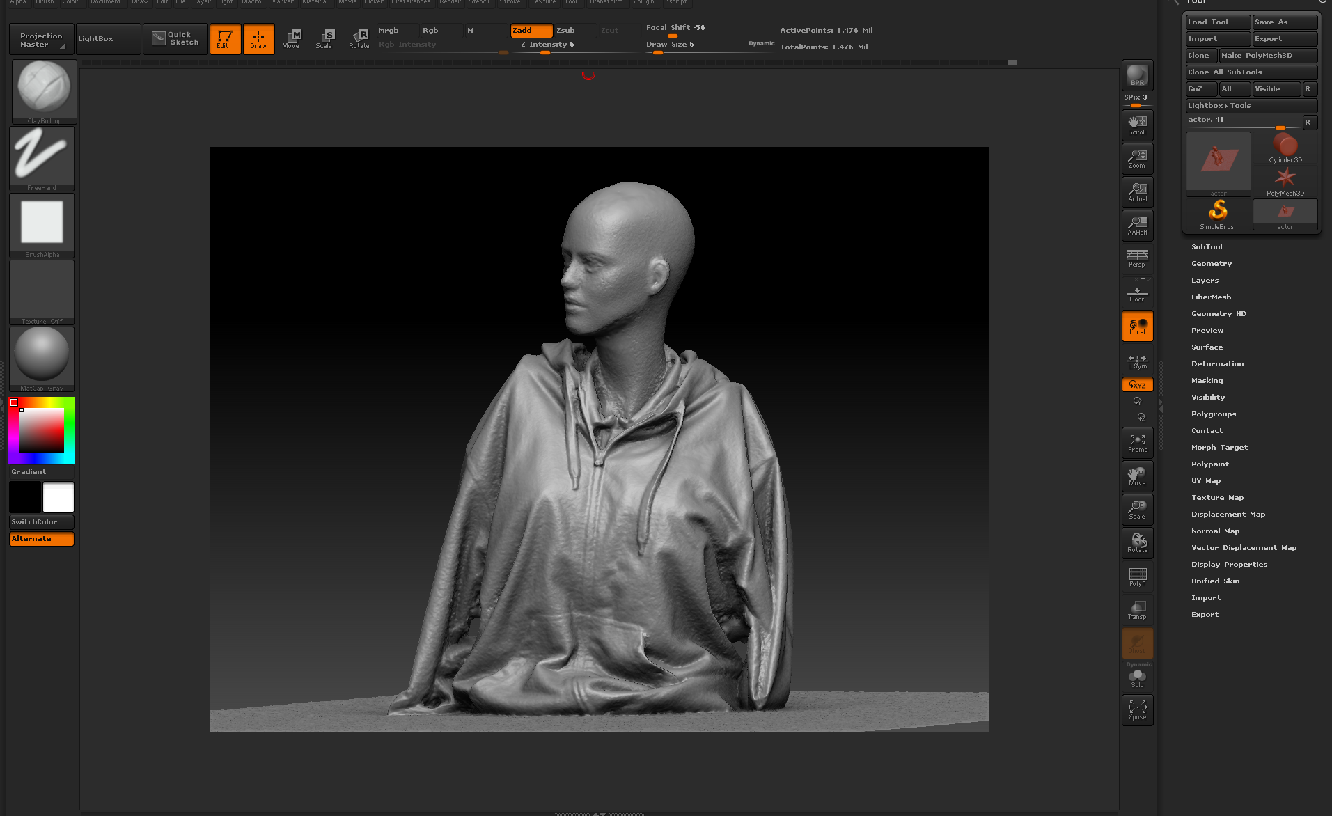Expand the FiberMesh section
1332x816 pixels.
(x=1211, y=297)
